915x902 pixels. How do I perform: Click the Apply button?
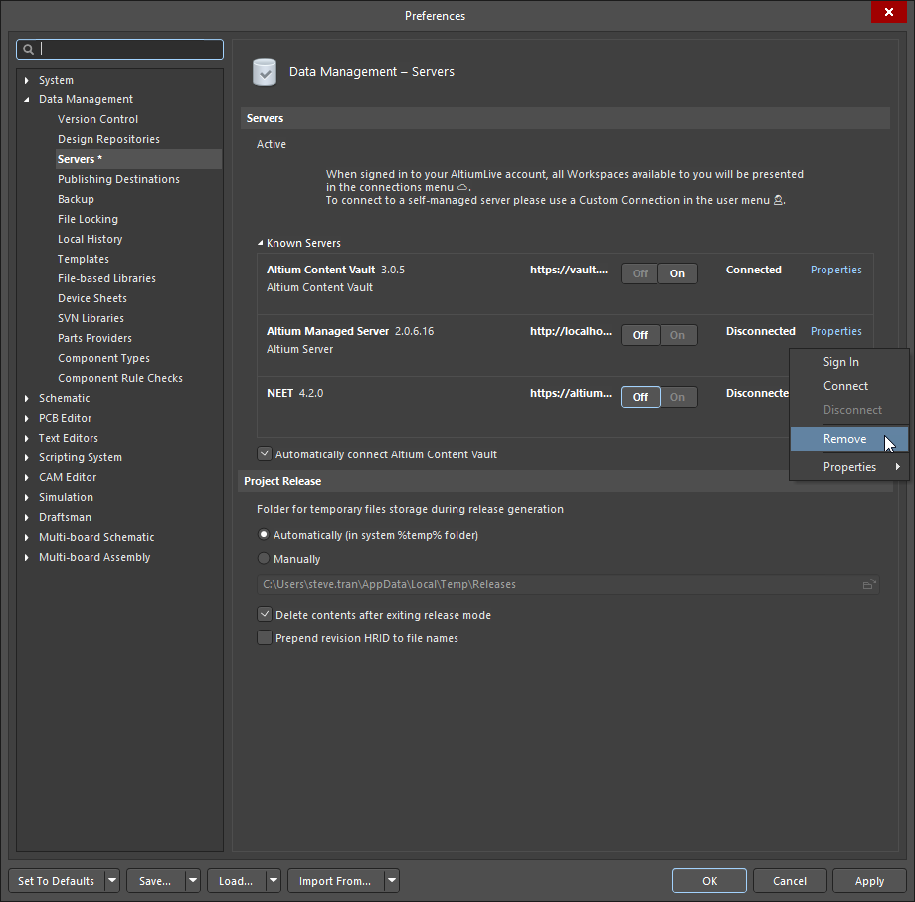pyautogui.click(x=869, y=880)
